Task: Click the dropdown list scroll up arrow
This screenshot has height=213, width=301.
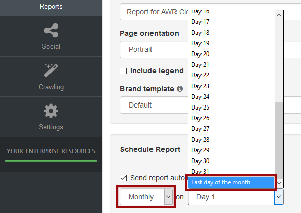Action: pyautogui.click(x=279, y=15)
